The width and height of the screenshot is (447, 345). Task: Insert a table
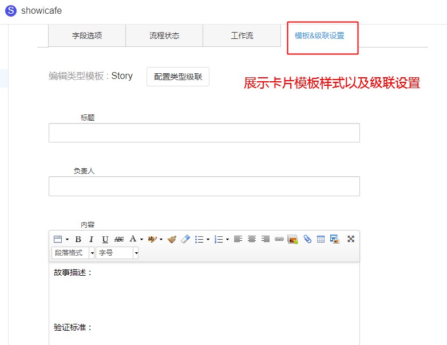(x=321, y=239)
